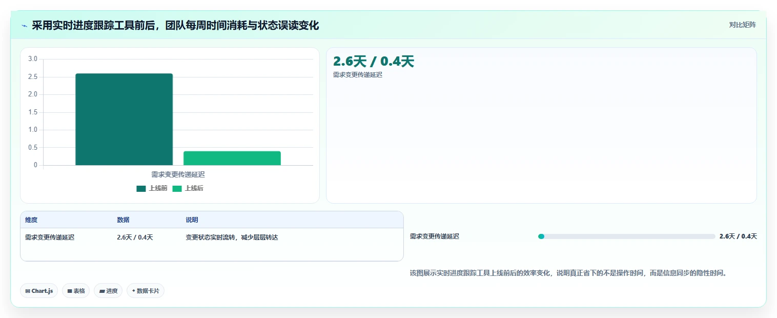The image size is (777, 318).
Task: Click the 说明 column header
Action: [x=192, y=220]
